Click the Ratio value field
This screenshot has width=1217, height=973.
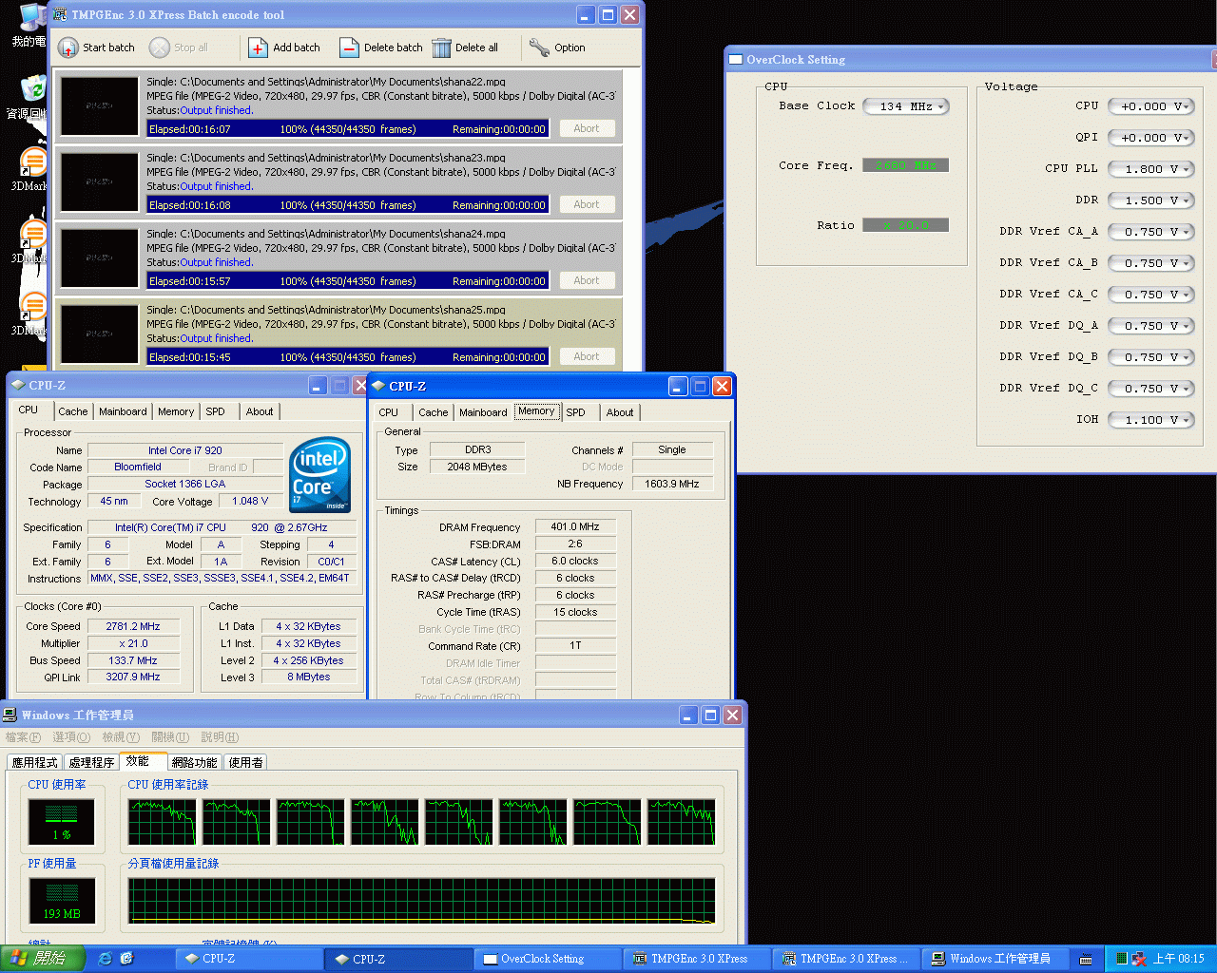pyautogui.click(x=905, y=225)
